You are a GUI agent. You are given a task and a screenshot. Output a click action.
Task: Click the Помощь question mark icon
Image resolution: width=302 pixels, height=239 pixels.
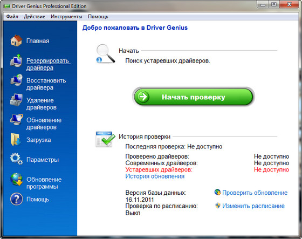coord(16,199)
